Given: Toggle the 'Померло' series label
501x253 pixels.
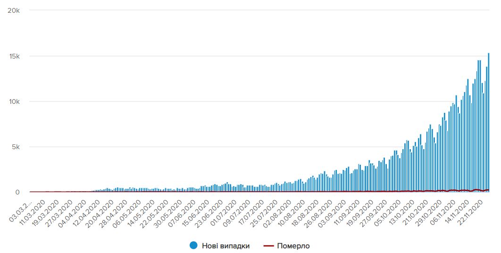Looking at the screenshot, I should click(293, 245).
